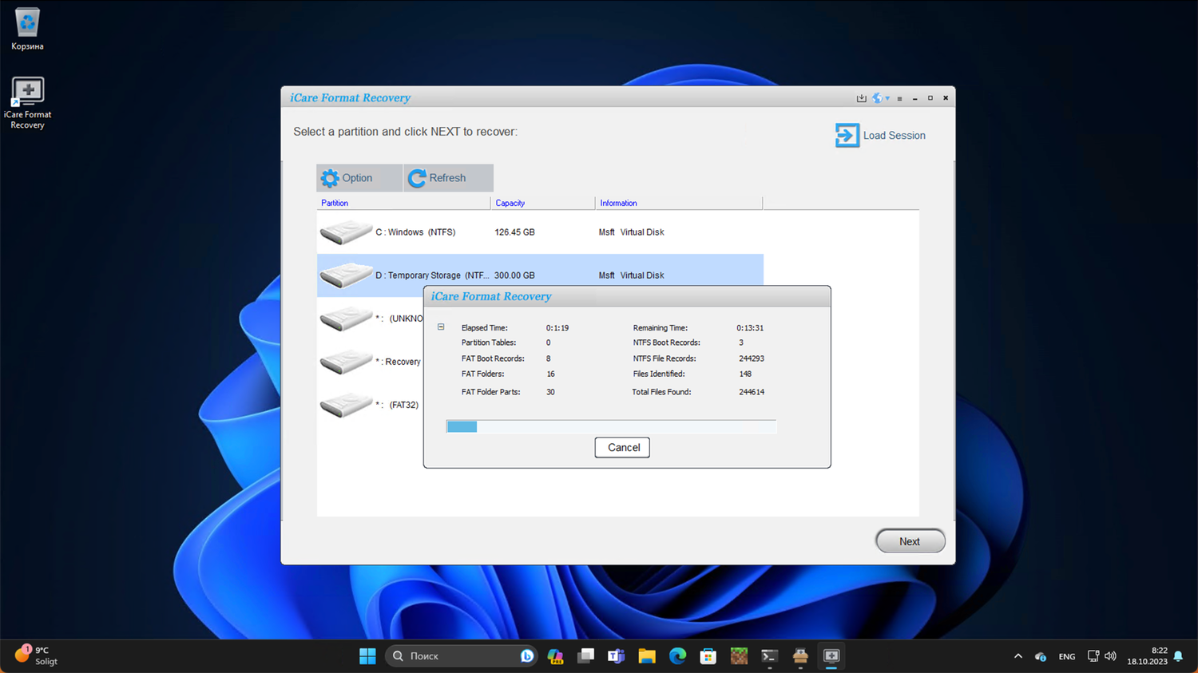Click the drive icon for the Recovery partition
The image size is (1198, 673).
click(x=346, y=362)
